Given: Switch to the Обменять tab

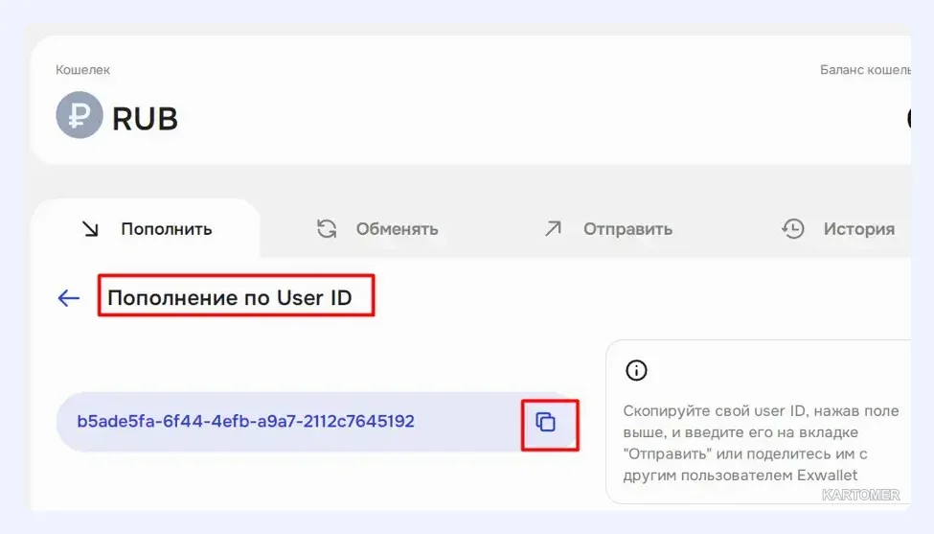Looking at the screenshot, I should tap(377, 229).
